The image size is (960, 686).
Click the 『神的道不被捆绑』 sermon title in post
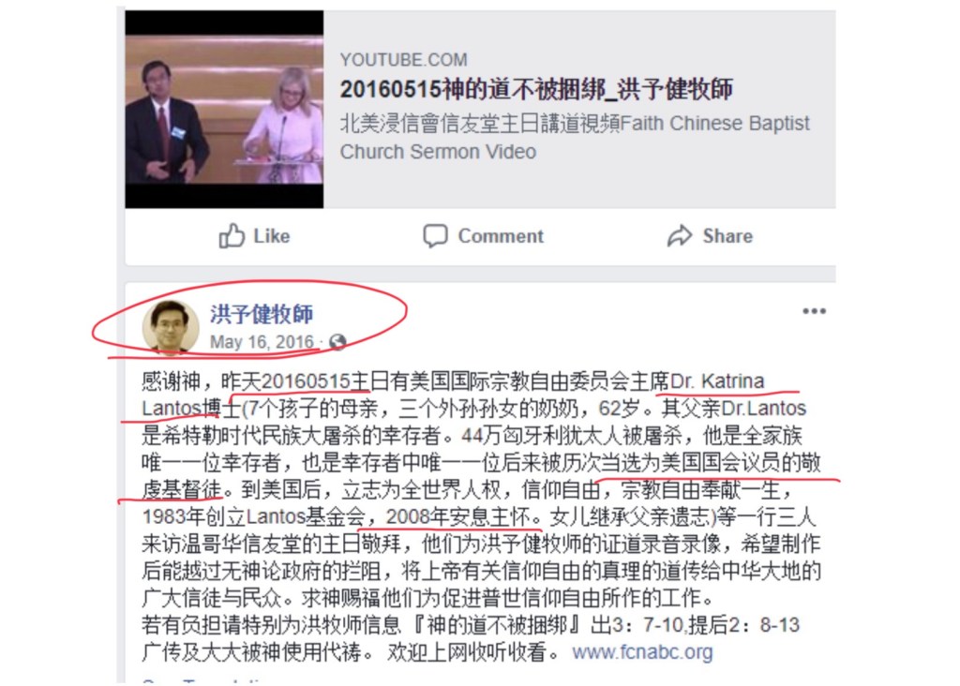pyautogui.click(x=497, y=625)
